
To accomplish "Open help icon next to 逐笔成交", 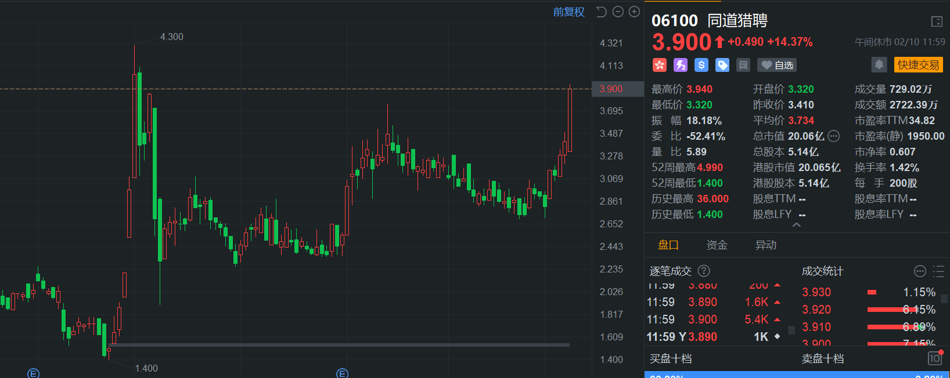I will (703, 271).
